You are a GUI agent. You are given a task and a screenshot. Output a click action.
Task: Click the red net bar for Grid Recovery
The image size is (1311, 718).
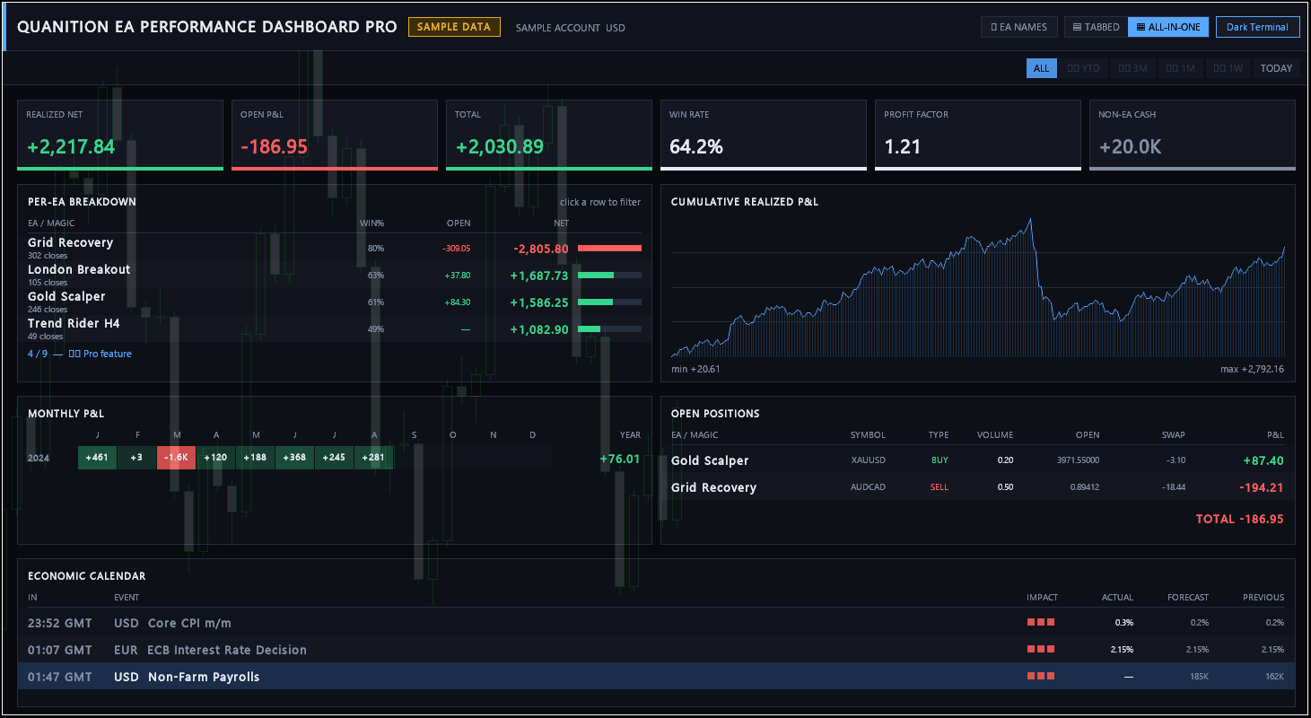(x=610, y=249)
